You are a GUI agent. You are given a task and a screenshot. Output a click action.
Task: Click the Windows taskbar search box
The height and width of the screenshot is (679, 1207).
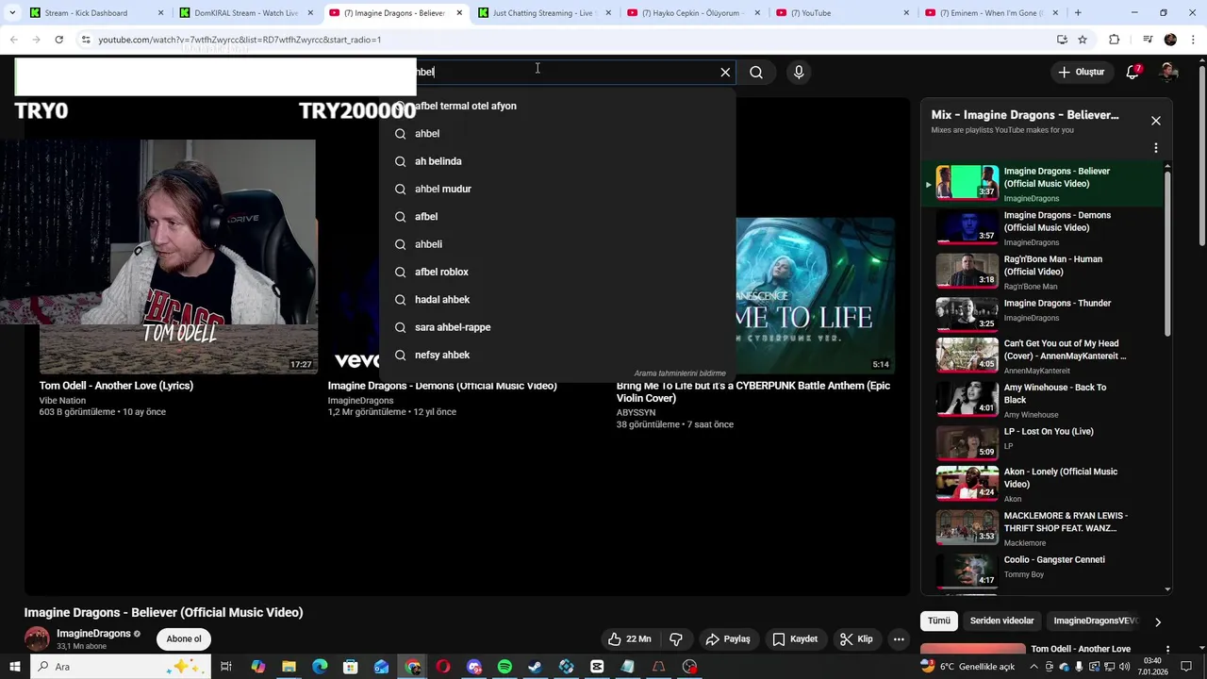119,667
